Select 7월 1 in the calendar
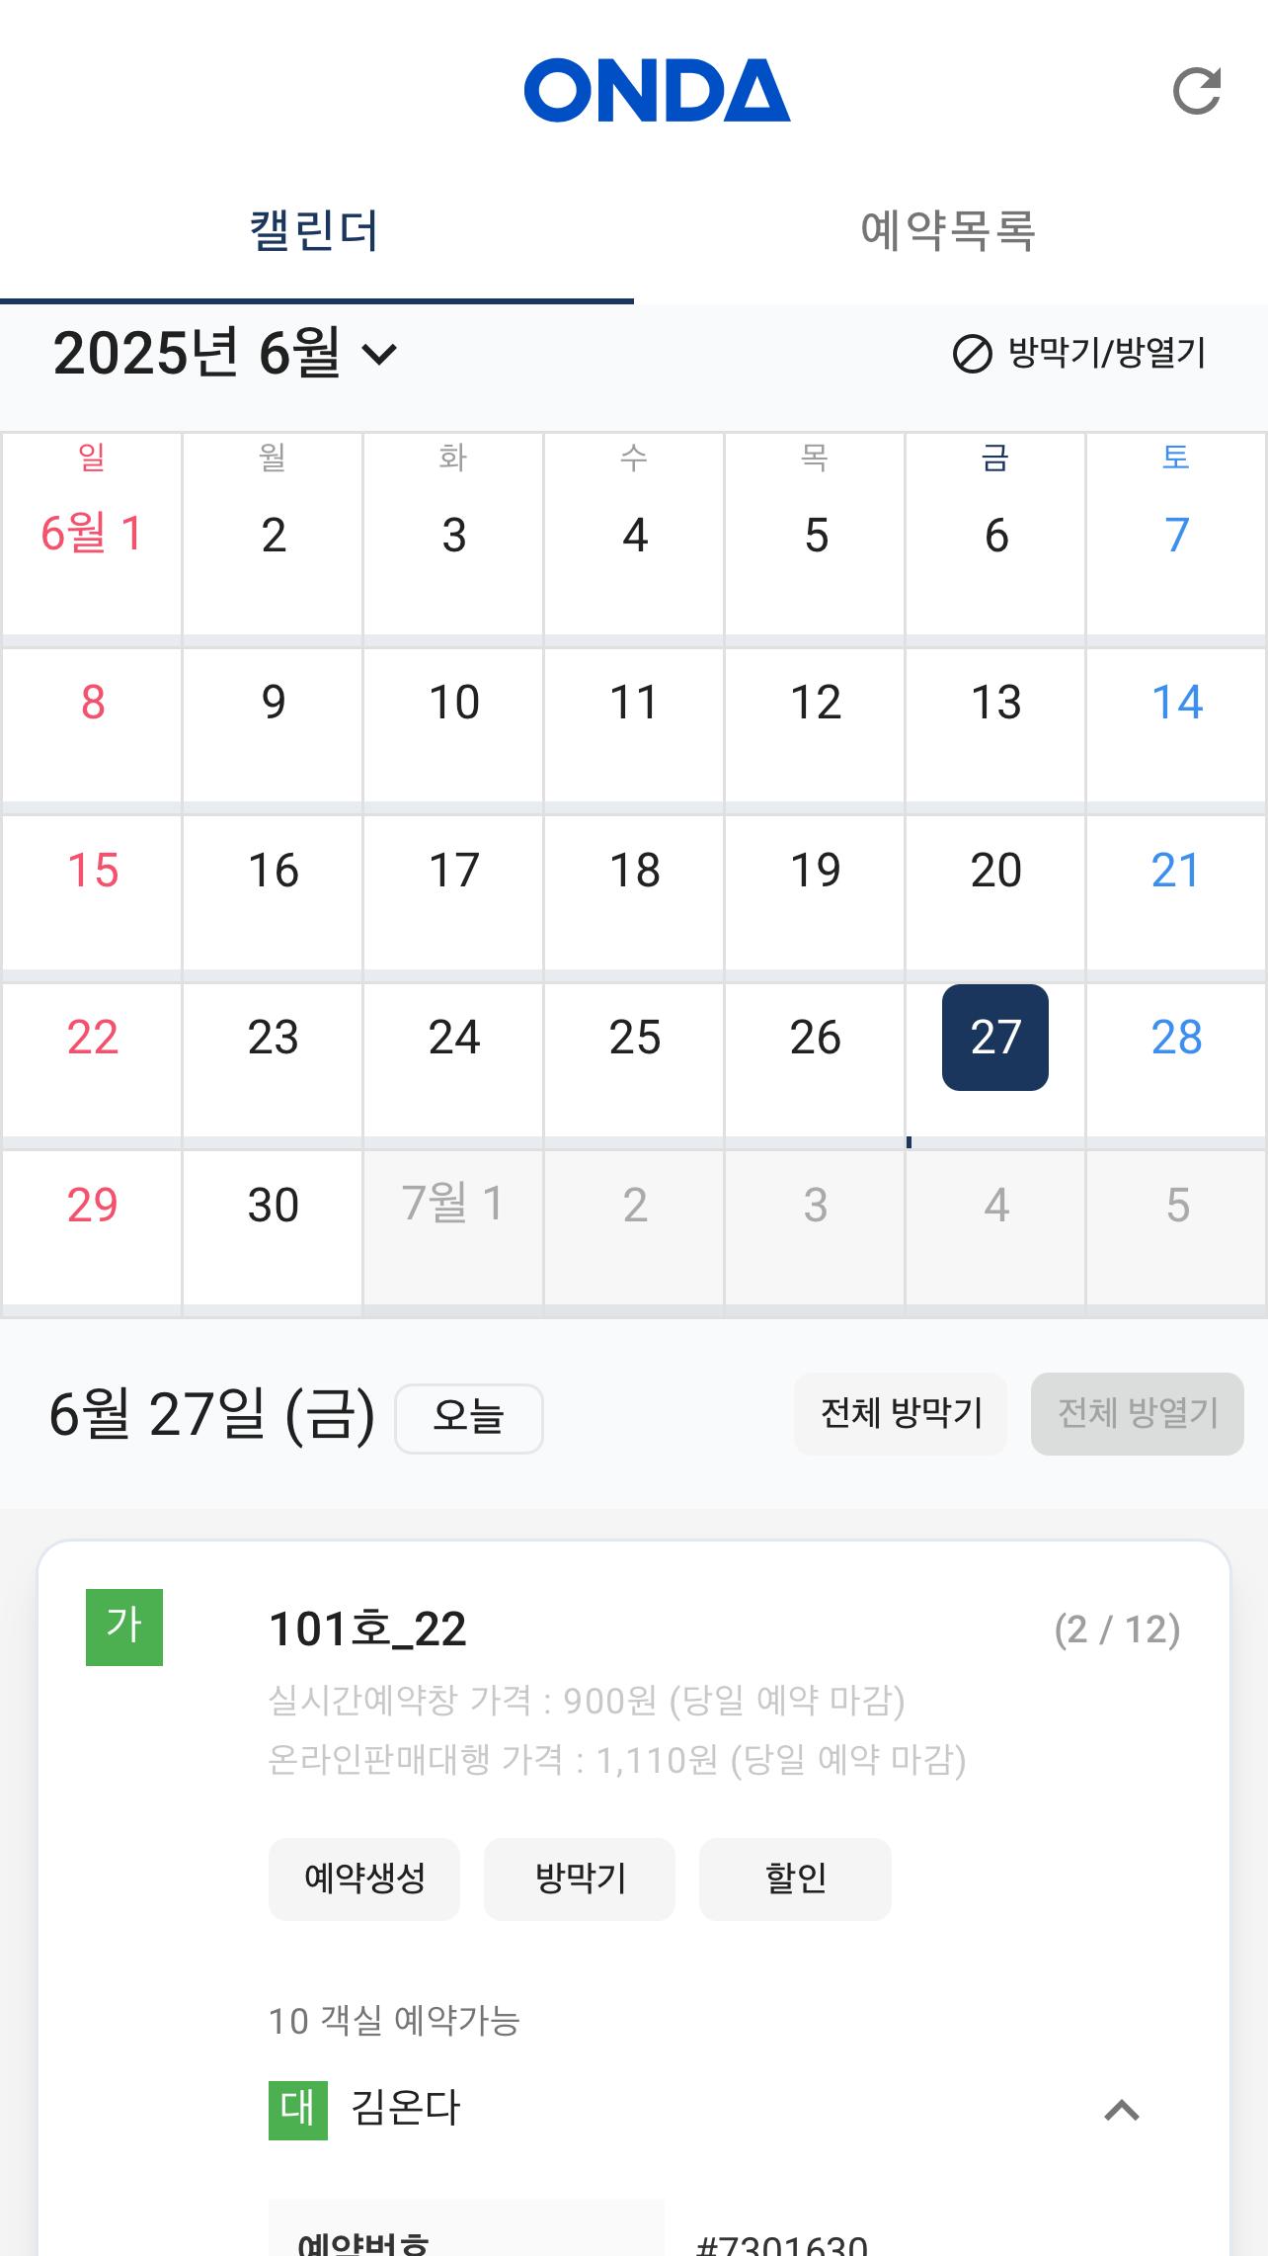1268x2256 pixels. tap(453, 1206)
